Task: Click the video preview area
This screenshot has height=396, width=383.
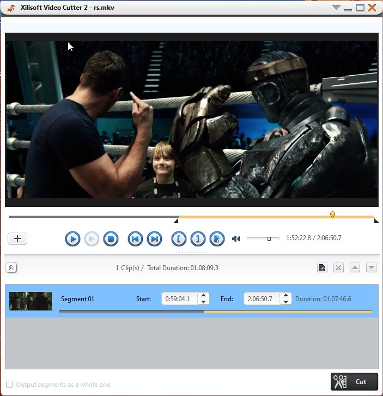Action: tap(192, 120)
